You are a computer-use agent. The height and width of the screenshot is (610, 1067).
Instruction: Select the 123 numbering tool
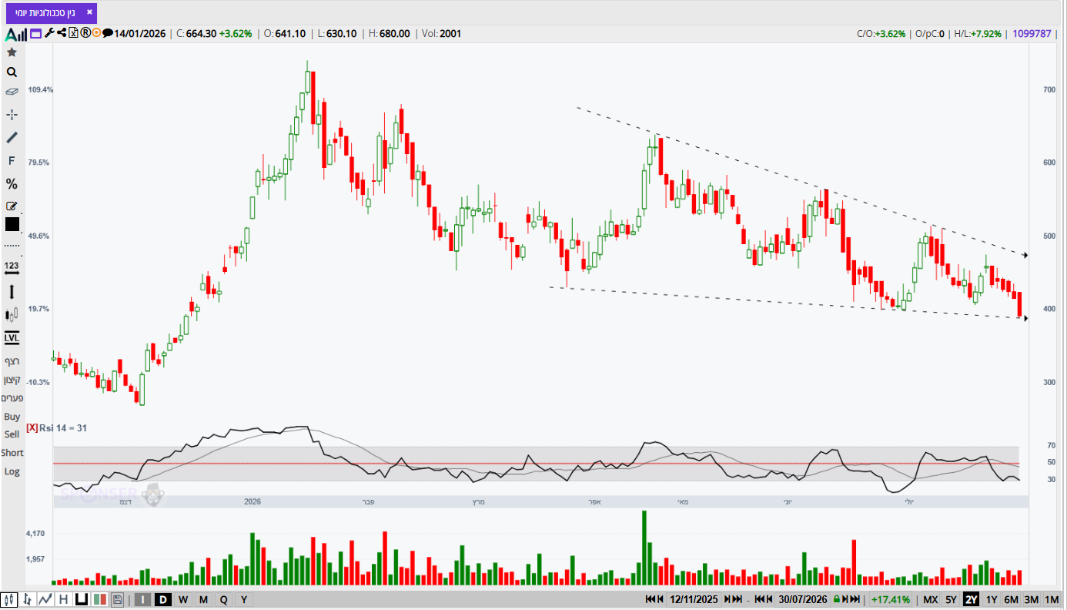(x=12, y=266)
